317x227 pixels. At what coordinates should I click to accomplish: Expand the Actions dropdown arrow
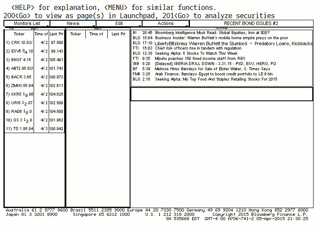coord(186,26)
